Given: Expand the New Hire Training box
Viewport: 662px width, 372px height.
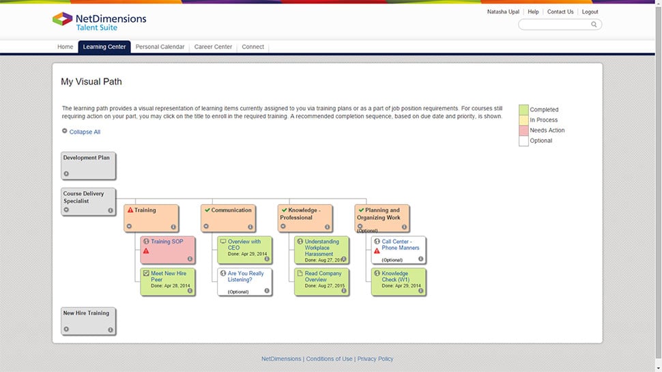Looking at the screenshot, I should click(x=66, y=329).
